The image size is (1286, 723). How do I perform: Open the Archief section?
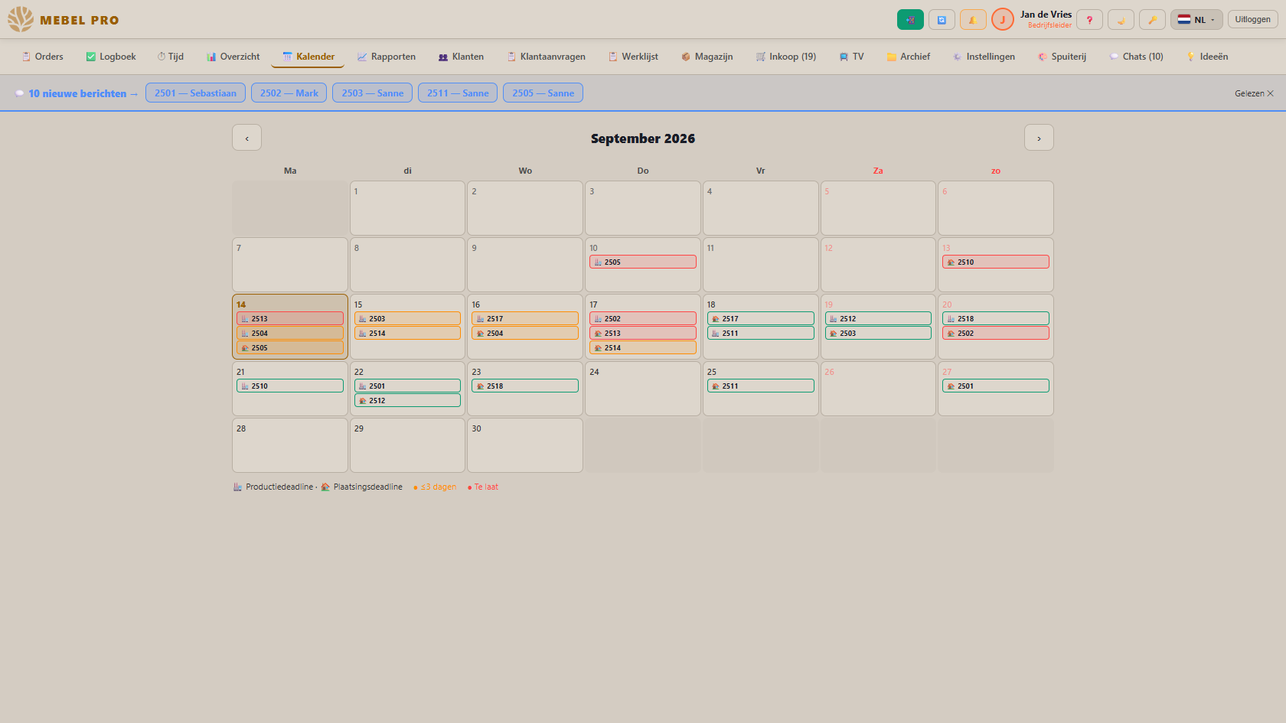point(909,57)
